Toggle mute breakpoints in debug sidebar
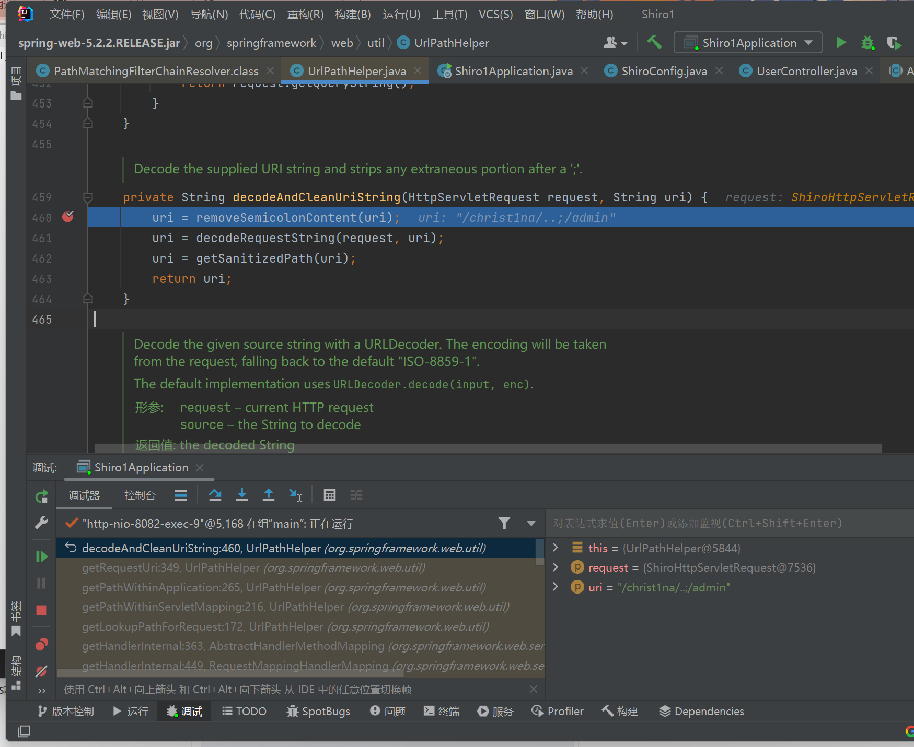This screenshot has height=747, width=914. [41, 671]
